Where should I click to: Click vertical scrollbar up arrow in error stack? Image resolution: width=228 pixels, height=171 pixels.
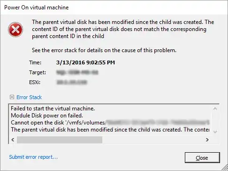(215, 109)
